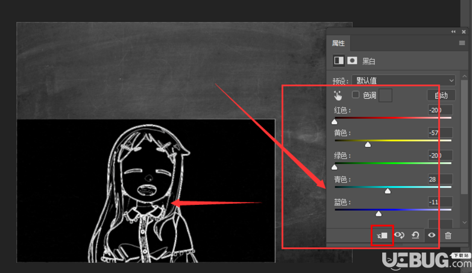The image size is (472, 273).
Task: Collapse the Properties panel with double arrows
Action: tap(453, 31)
